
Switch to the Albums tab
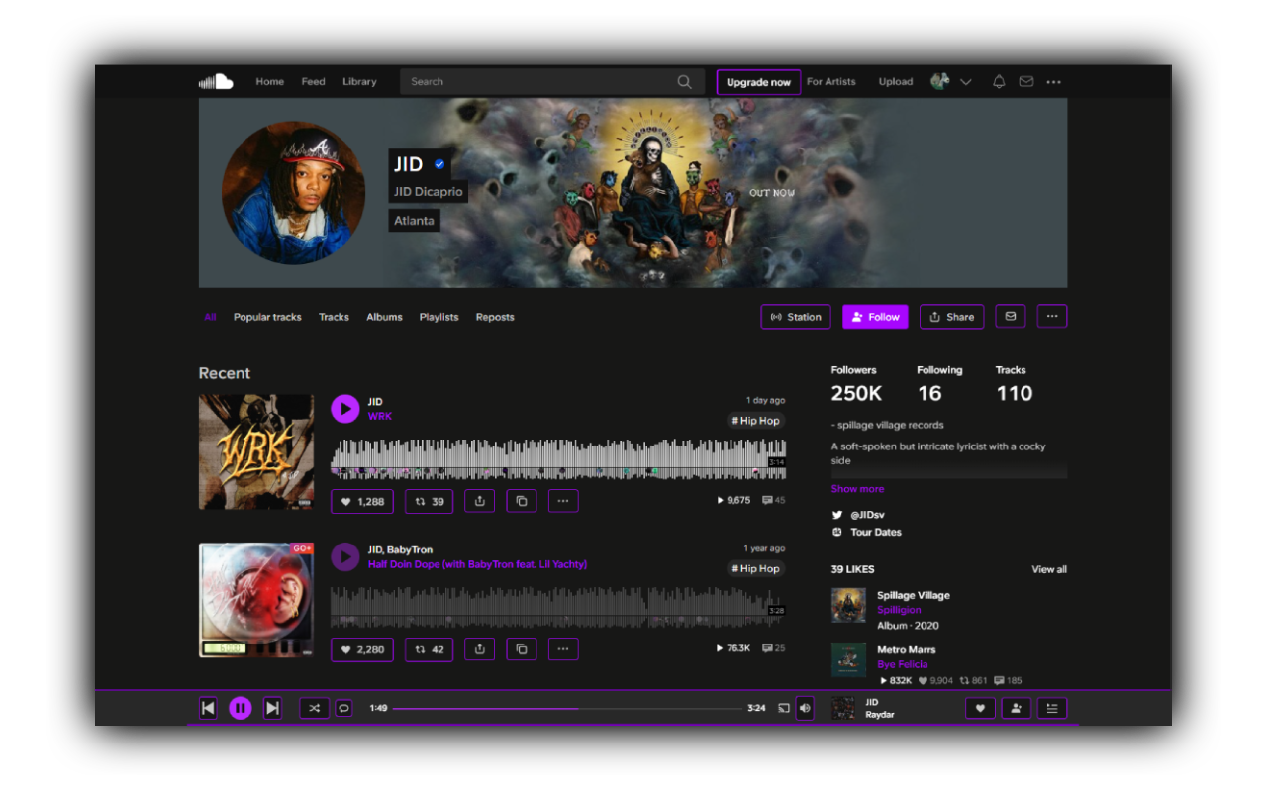click(x=384, y=317)
